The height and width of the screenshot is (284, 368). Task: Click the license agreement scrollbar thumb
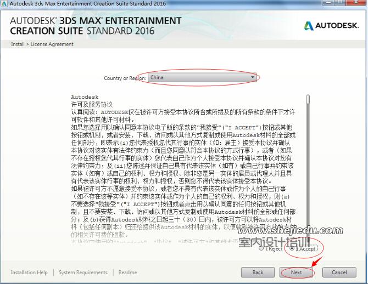click(308, 99)
